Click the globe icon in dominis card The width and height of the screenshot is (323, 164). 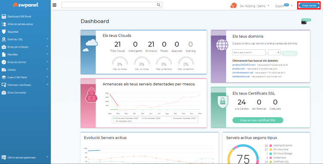pyautogui.click(x=222, y=45)
